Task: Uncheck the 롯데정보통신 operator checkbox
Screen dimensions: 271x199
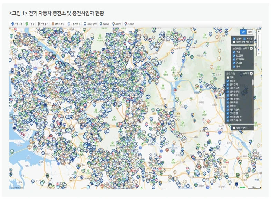Action: tap(228, 117)
